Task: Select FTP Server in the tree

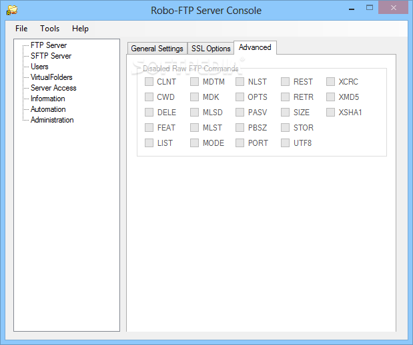Action: 49,45
